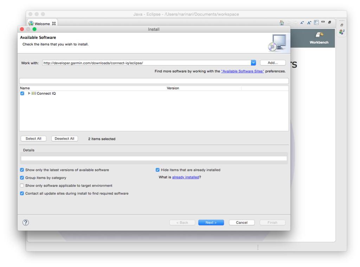This screenshot has height=267, width=360.
Task: Open the Java perspective icon in side trim
Action: pos(342,32)
